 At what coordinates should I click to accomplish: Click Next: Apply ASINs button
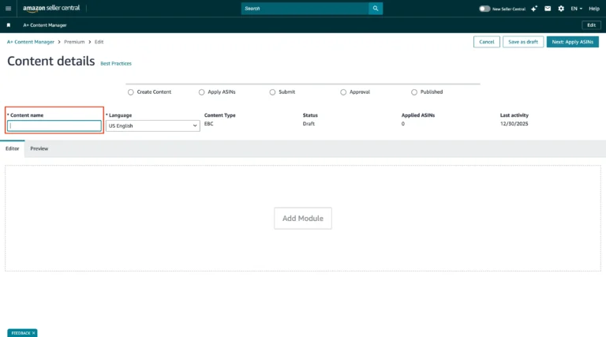click(572, 42)
